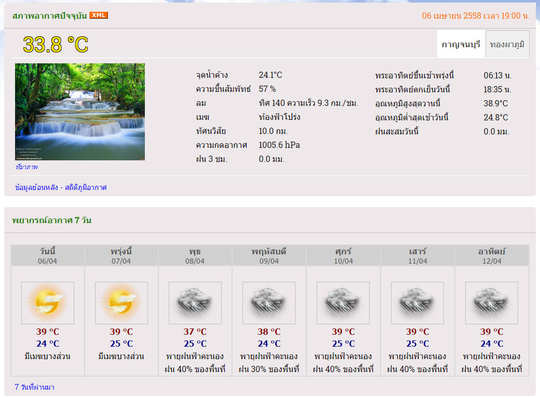Select the วันนี้ 06/04 column header
This screenshot has height=397, width=540.
pyautogui.click(x=48, y=255)
